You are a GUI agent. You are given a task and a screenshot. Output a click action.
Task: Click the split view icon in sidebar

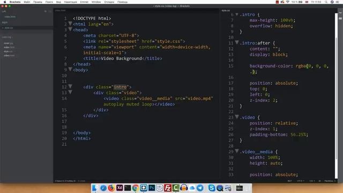[x=50, y=11]
